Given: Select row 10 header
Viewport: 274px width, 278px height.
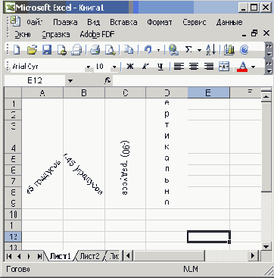Looking at the screenshot, I should 13,214.
